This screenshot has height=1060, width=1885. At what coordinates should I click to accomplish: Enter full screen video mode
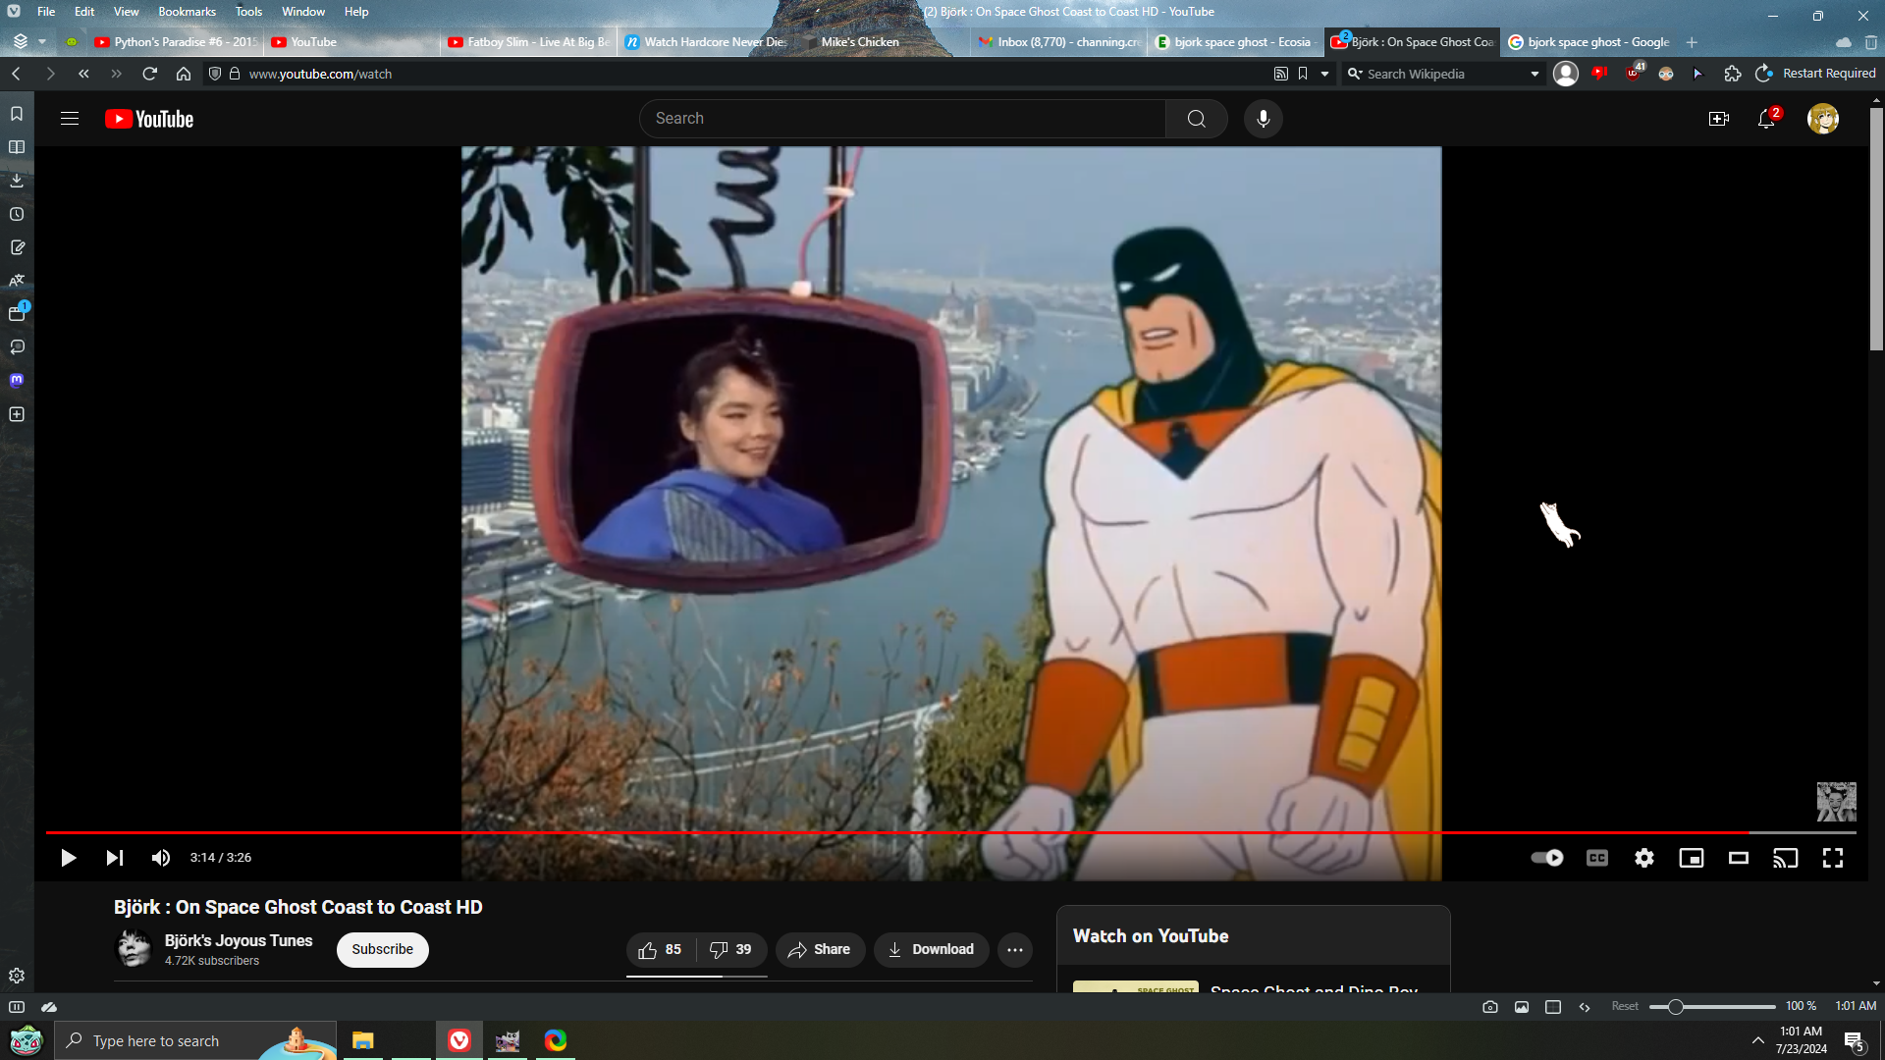point(1832,858)
